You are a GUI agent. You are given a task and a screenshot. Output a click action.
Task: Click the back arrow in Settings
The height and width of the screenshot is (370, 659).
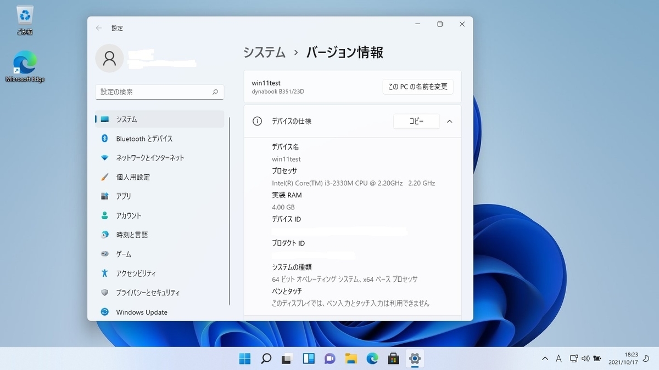[99, 28]
